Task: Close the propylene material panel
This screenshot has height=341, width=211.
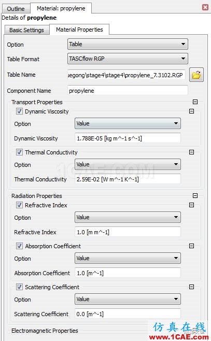Action: click(x=205, y=7)
